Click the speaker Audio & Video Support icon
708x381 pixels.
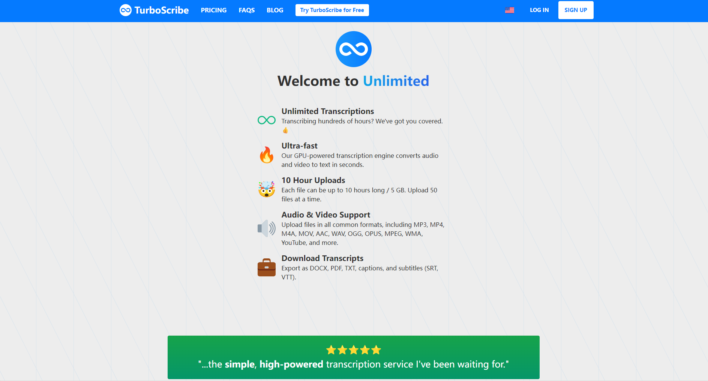tap(267, 228)
